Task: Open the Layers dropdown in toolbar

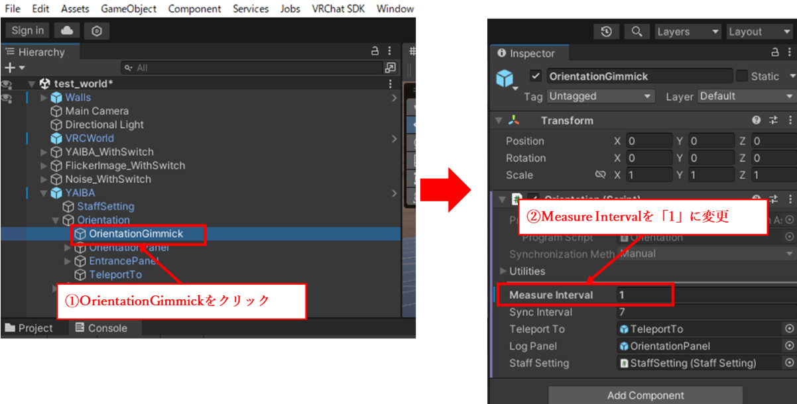Action: pyautogui.click(x=688, y=32)
